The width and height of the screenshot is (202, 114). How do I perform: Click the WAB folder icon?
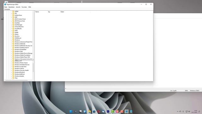13,30
